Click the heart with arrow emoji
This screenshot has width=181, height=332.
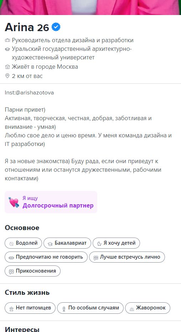tap(14, 202)
